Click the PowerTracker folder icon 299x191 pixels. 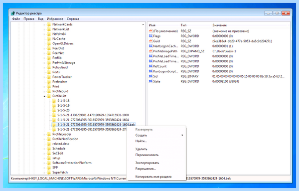49,77
